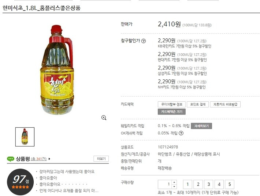The image size is (260, 196).
Task: Select quantity button 1
Action: (x=187, y=184)
